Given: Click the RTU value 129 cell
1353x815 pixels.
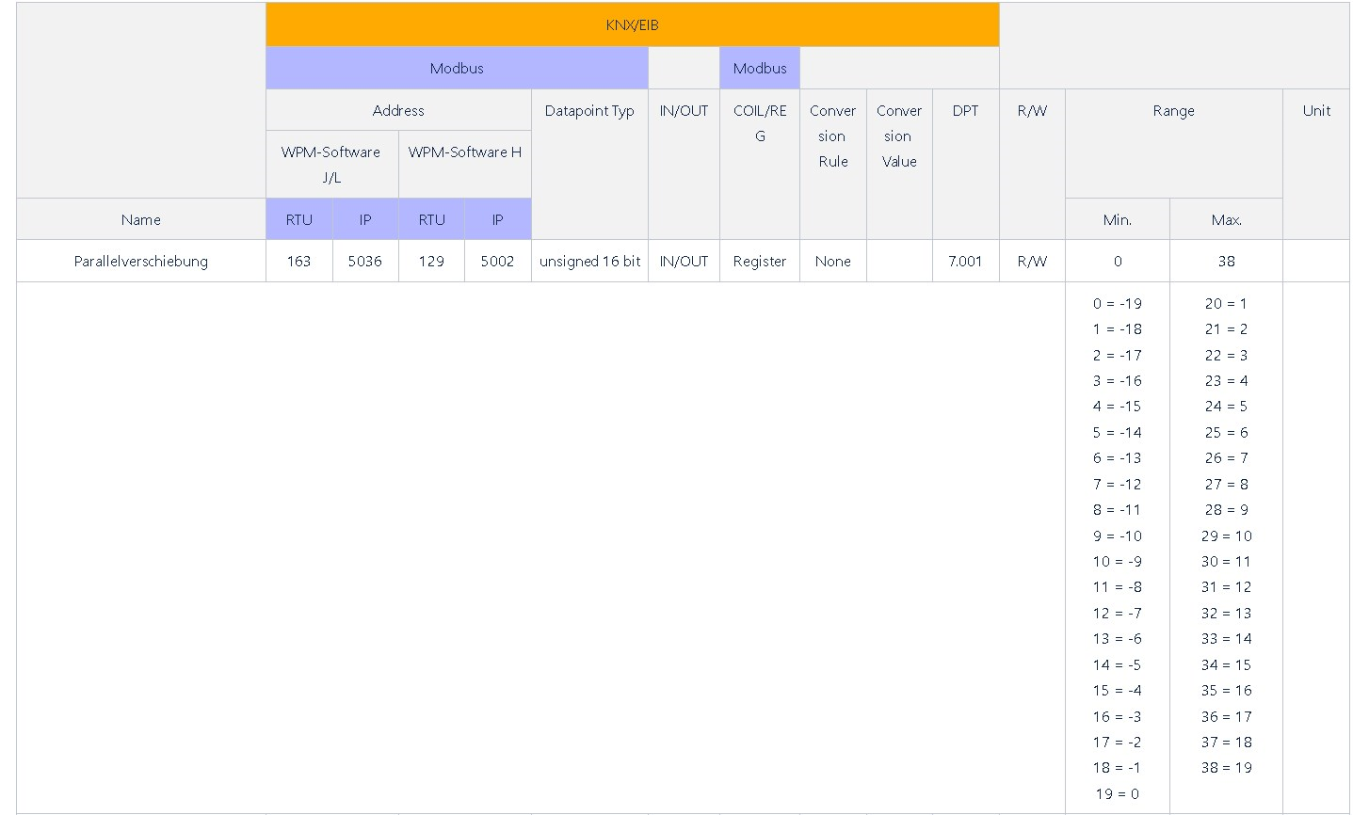Looking at the screenshot, I should pyautogui.click(x=431, y=261).
